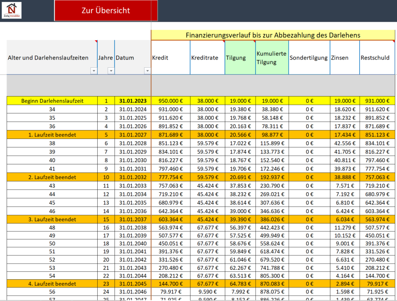Open the Alter und Darlehenslaufzeiten filter dropdown
397x301 pixels.
point(94,71)
